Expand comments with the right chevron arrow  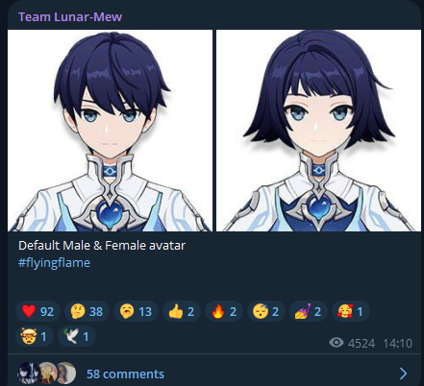click(x=403, y=374)
